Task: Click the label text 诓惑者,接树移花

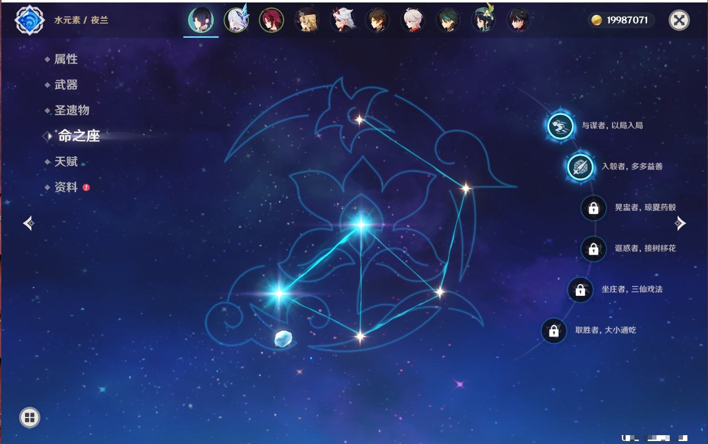Action: (646, 248)
